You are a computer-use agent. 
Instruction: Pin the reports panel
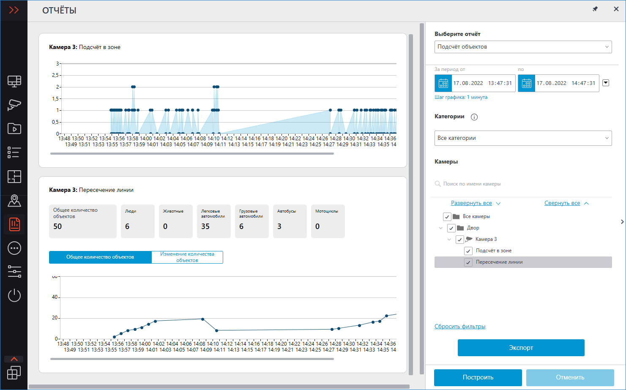[x=595, y=9]
